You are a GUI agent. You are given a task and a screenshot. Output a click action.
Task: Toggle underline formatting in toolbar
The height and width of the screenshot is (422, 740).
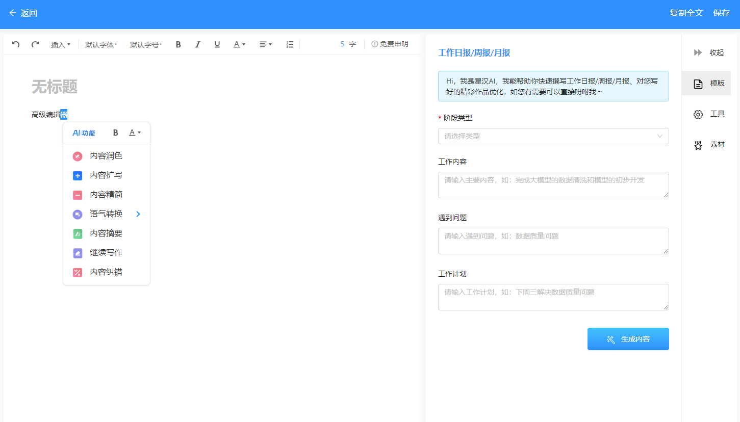pyautogui.click(x=217, y=44)
